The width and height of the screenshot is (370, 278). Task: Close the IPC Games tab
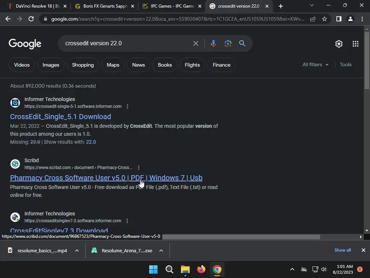coord(200,6)
